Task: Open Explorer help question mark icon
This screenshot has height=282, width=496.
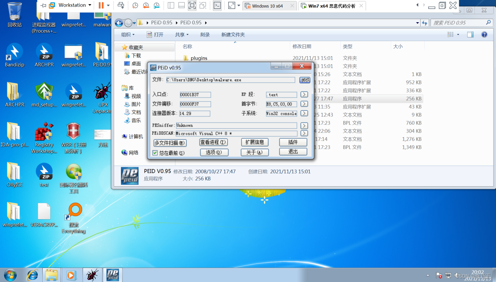Action: (x=484, y=34)
